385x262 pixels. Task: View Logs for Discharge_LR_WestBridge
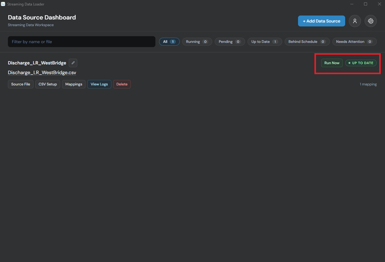[x=99, y=84]
